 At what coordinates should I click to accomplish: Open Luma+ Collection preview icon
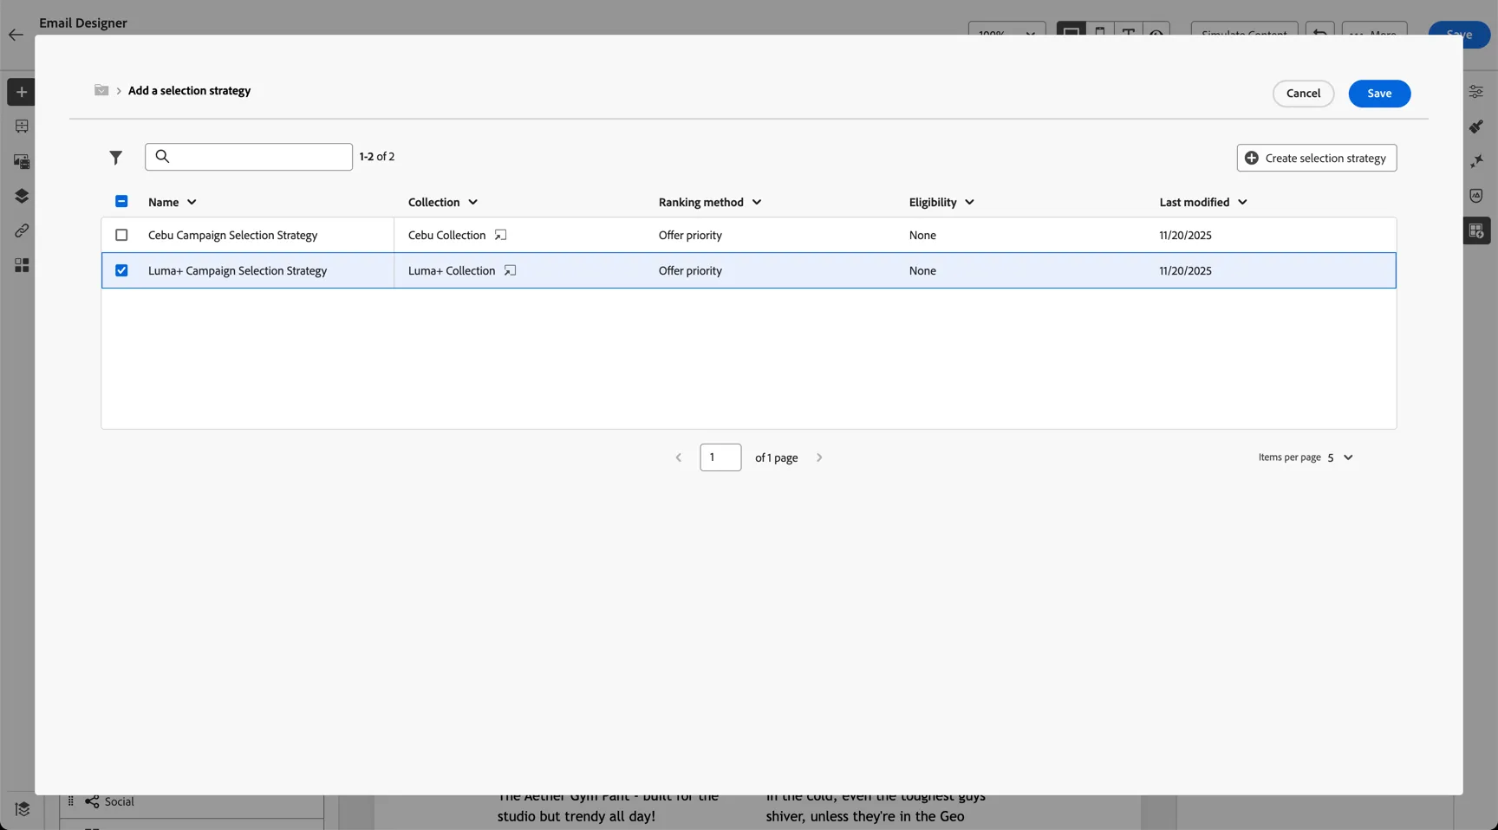[510, 270]
